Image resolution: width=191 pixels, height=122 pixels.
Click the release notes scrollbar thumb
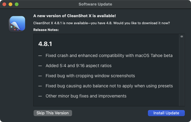point(182,36)
